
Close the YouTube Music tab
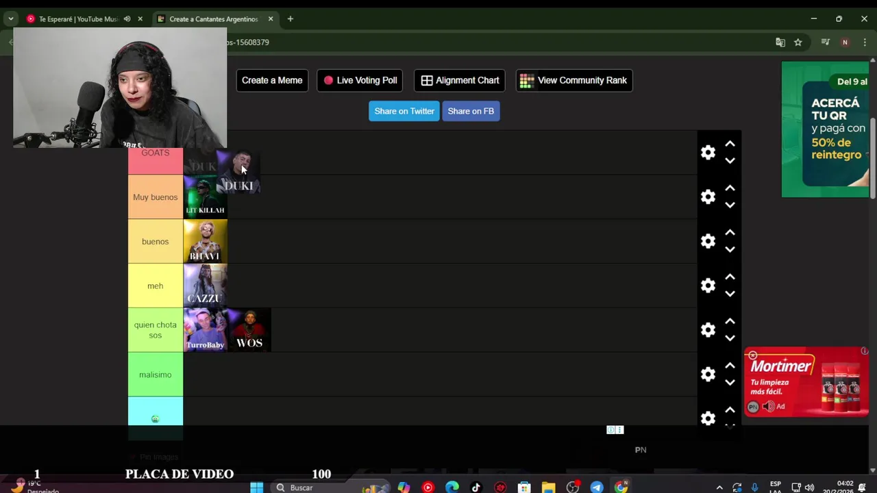pos(140,19)
